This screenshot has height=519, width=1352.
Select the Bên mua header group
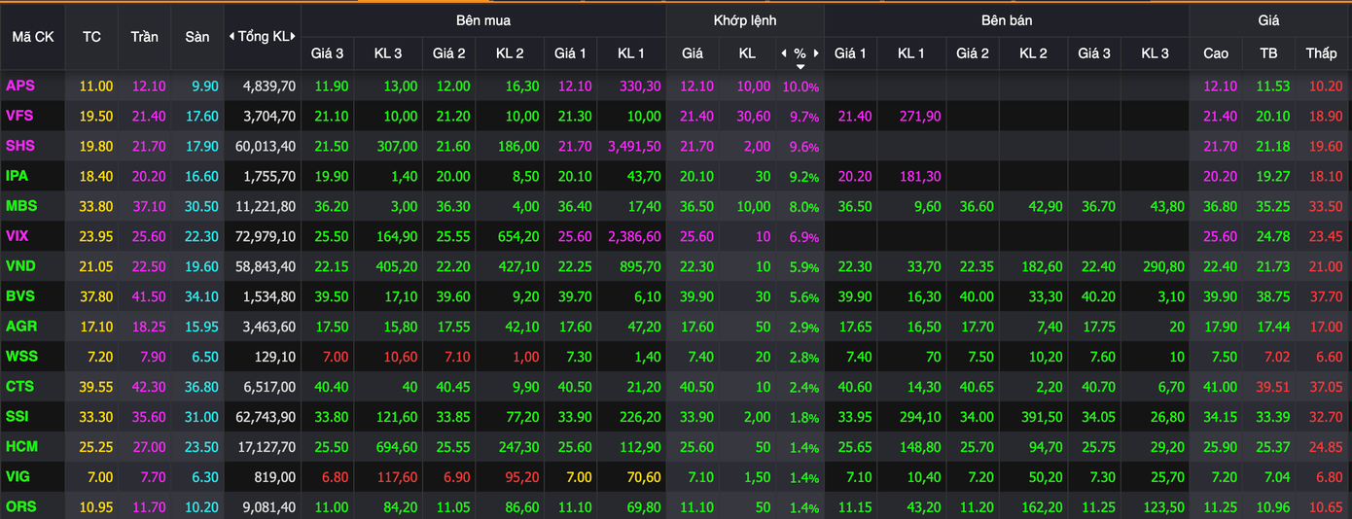click(x=482, y=20)
